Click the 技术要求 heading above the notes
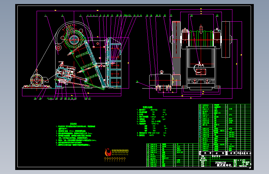Viewport: 269px width, 174px height. (74, 124)
